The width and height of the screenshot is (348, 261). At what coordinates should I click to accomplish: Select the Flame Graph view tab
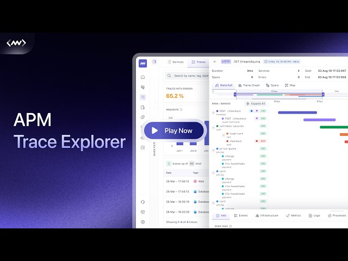coord(249,85)
